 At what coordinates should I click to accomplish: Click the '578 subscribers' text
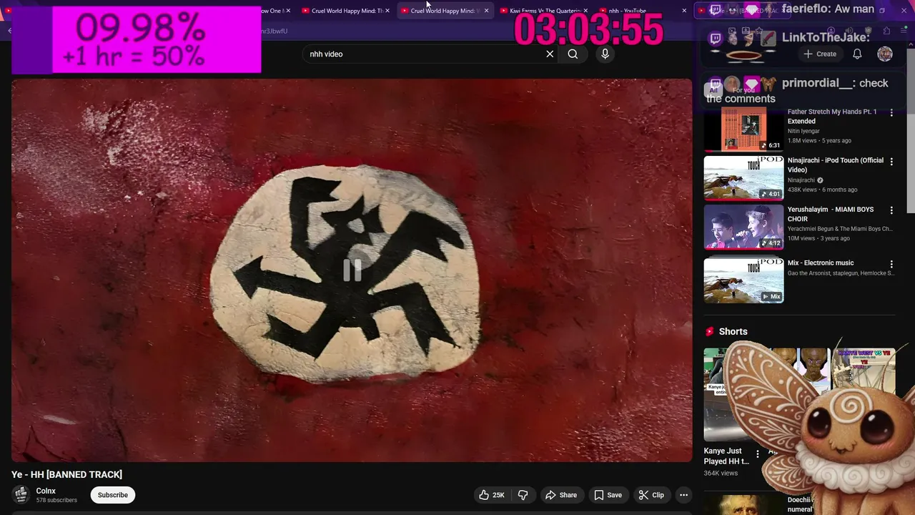pos(56,500)
